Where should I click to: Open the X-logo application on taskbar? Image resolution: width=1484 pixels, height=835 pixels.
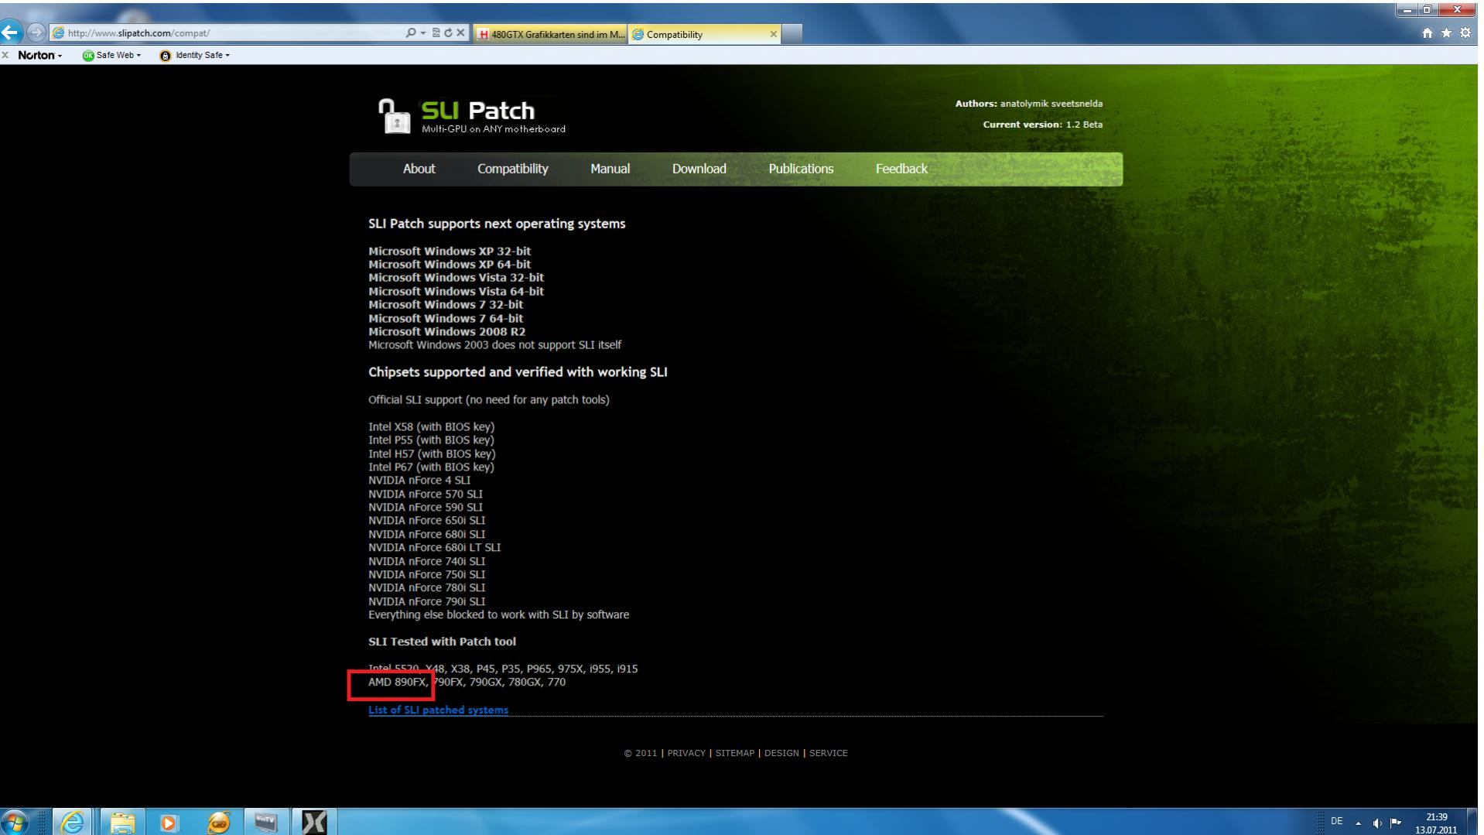tap(313, 821)
